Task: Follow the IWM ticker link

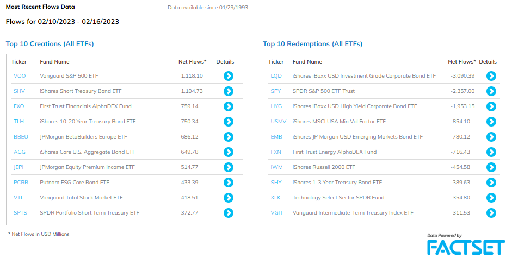Action: [276, 167]
